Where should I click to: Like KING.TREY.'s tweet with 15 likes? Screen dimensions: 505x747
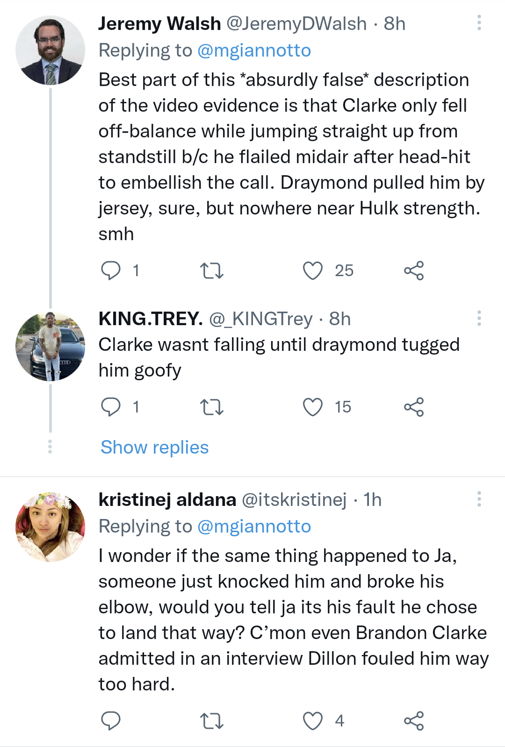pos(313,407)
